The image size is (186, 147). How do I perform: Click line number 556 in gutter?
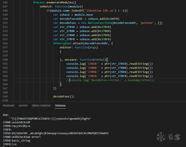(x=5, y=43)
